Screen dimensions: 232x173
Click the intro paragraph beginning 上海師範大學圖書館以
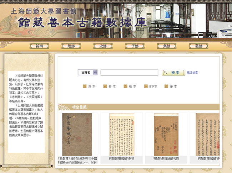26,88
